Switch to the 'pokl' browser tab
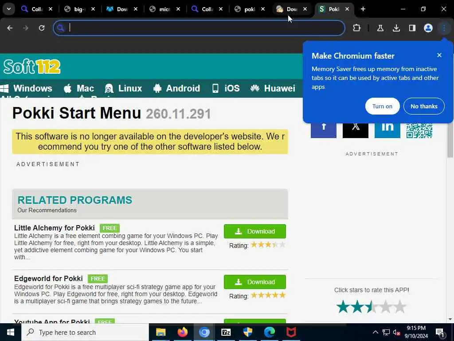Image resolution: width=454 pixels, height=341 pixels. point(246,9)
